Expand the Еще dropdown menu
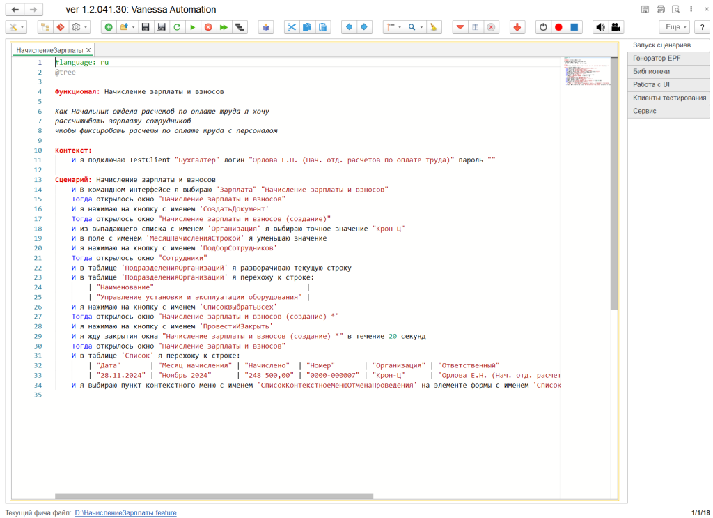713x518 pixels. (675, 27)
